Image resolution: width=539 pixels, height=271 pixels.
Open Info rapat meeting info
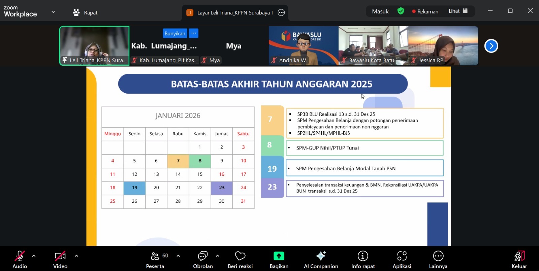(363, 260)
